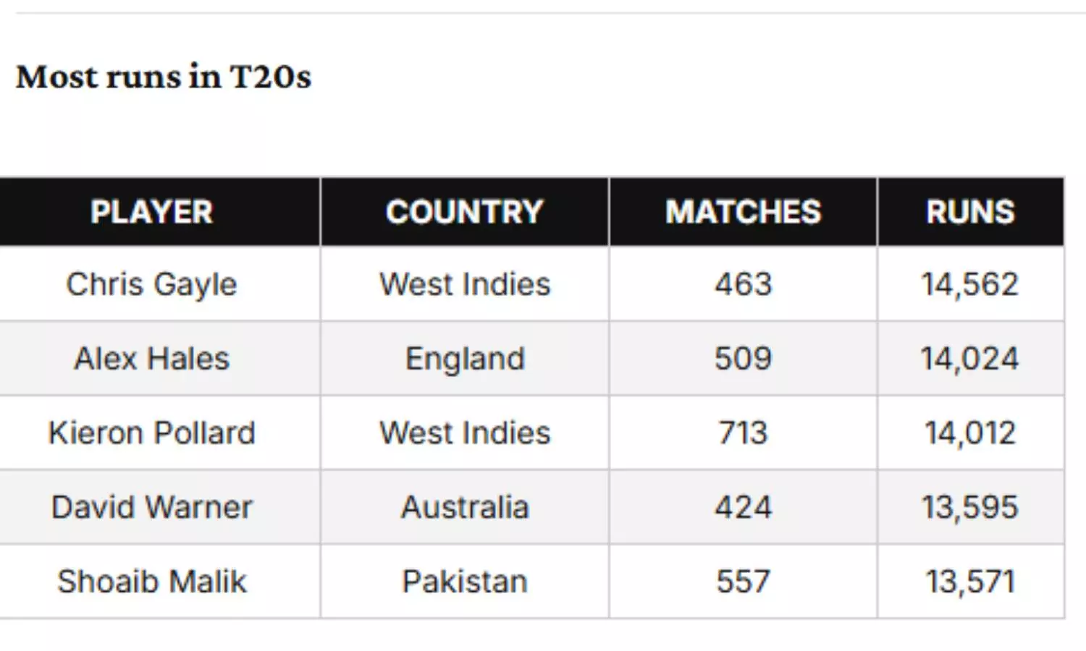Select the 713 matches cell
Viewport: 1086px width, 651px height.
744,433
